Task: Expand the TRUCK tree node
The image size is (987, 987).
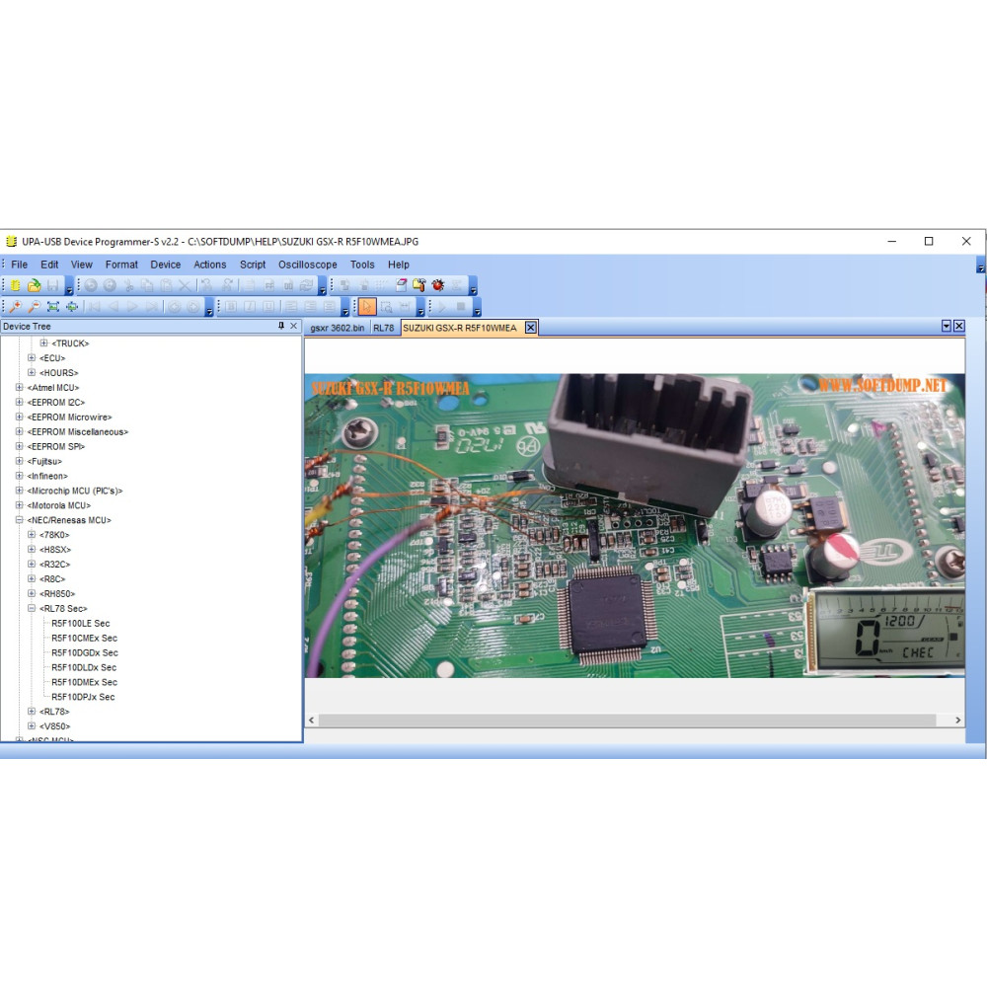Action: [x=43, y=343]
